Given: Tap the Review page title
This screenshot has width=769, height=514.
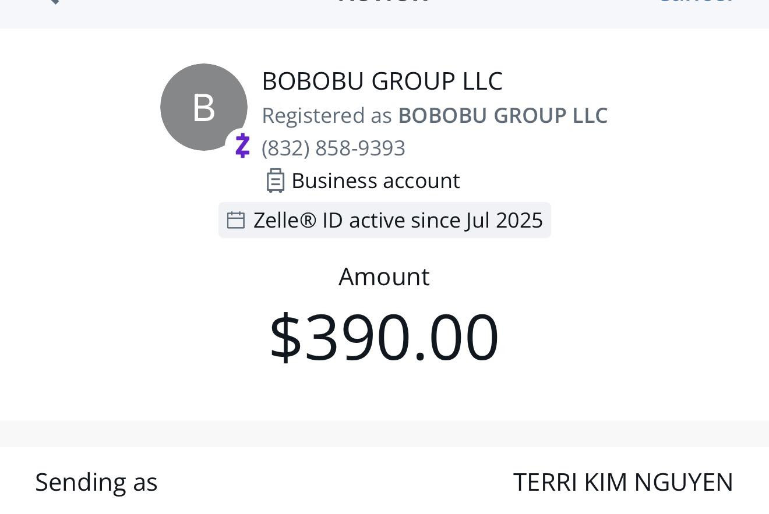Looking at the screenshot, I should pos(384,2).
